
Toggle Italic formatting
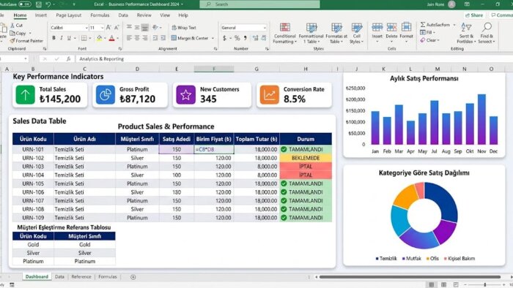tap(61, 38)
